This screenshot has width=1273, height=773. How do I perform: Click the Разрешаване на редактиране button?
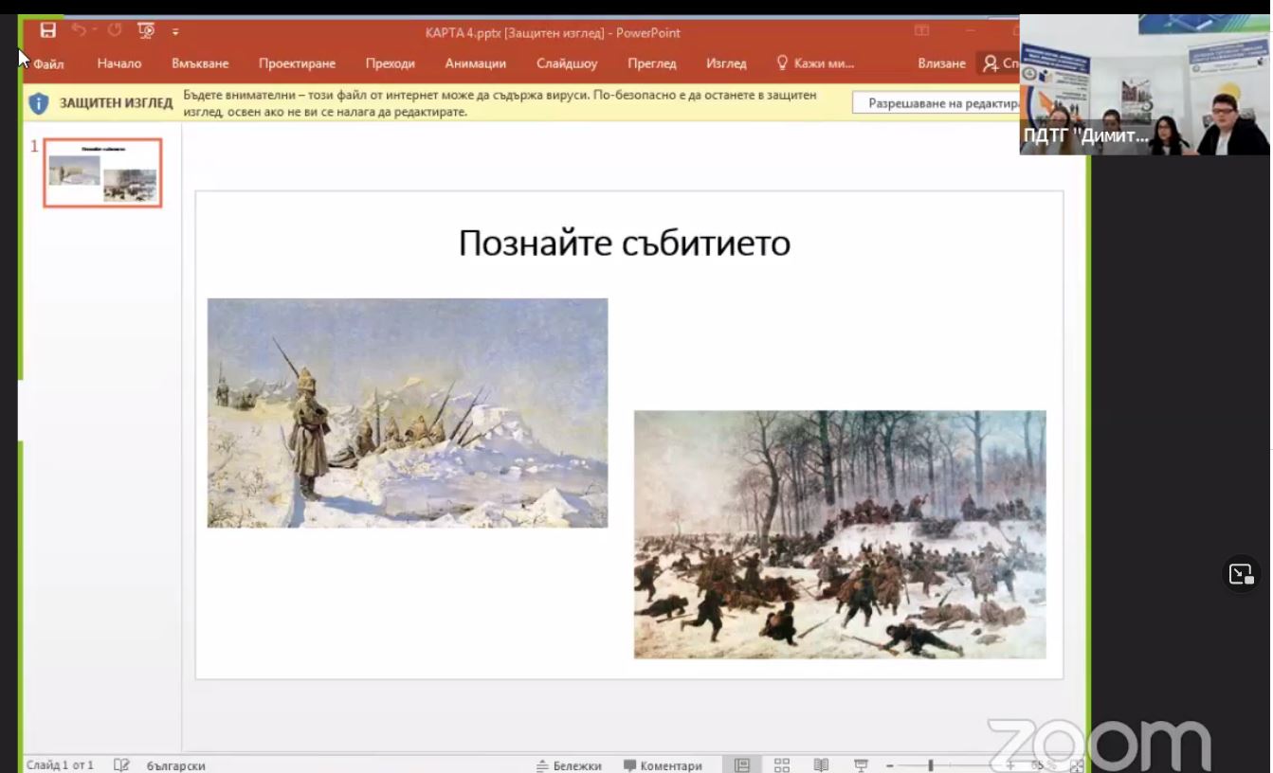[937, 103]
